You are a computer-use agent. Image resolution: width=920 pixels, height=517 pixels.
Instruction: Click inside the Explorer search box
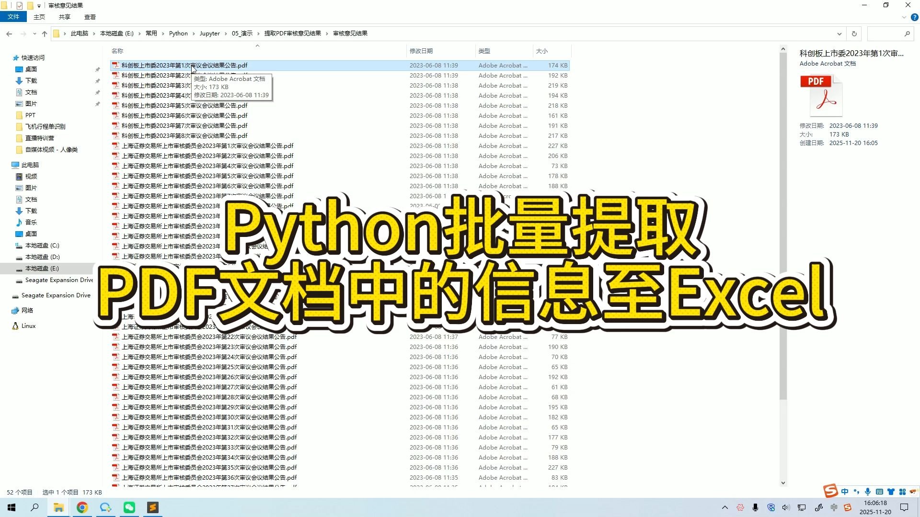pos(891,34)
